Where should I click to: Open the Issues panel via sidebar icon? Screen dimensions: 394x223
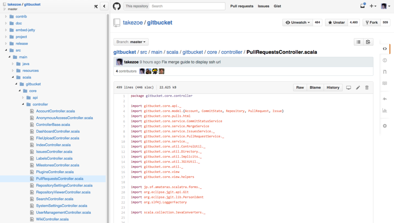pos(384,60)
